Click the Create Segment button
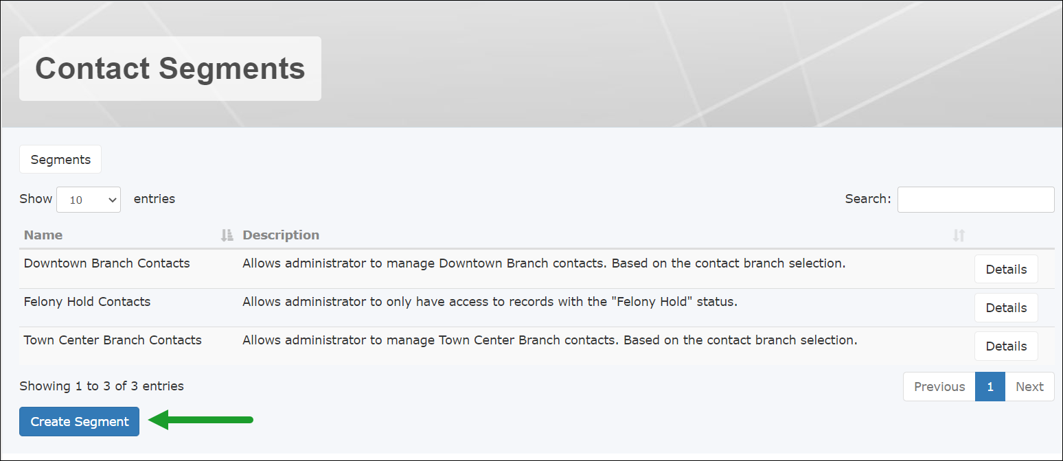The image size is (1063, 461). pyautogui.click(x=79, y=422)
